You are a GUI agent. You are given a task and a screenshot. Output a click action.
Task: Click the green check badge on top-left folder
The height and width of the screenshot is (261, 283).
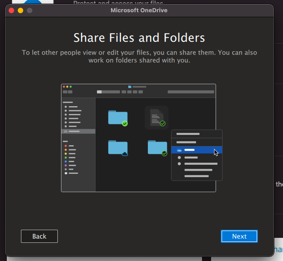[x=125, y=123]
